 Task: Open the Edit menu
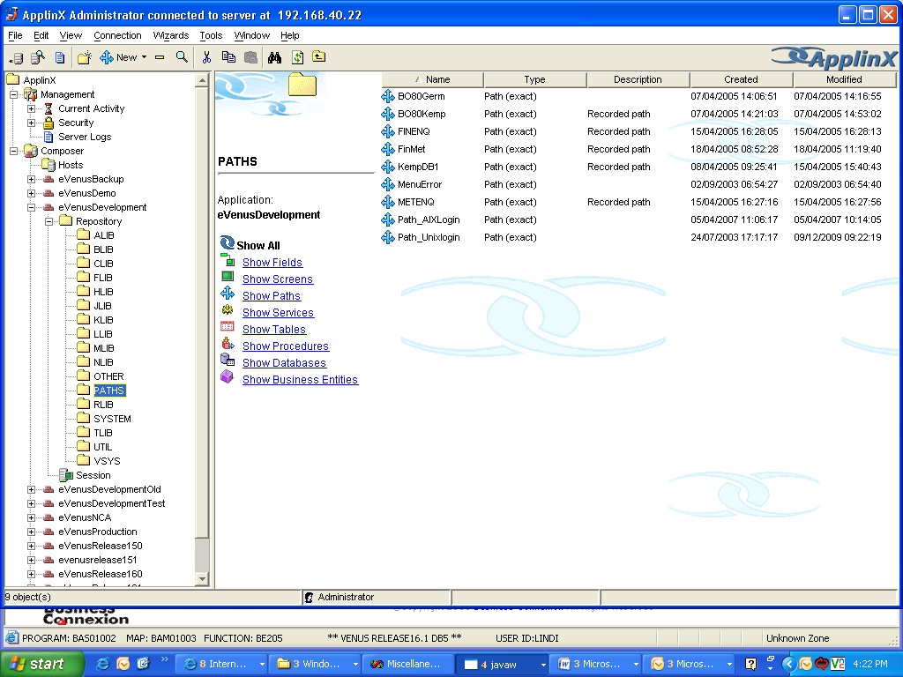click(41, 35)
